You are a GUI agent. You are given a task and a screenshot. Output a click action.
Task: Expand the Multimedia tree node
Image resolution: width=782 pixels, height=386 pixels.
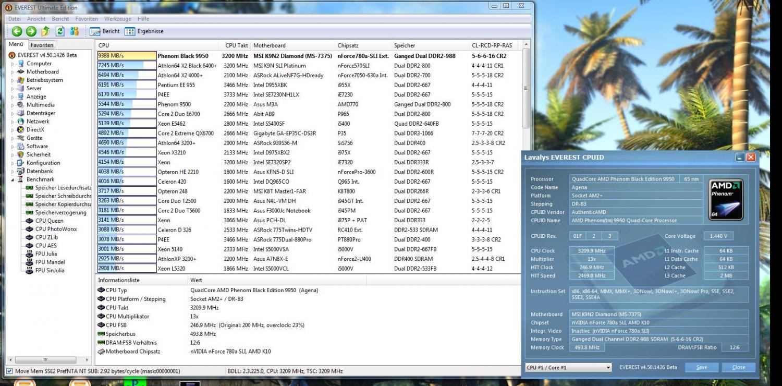tap(13, 105)
